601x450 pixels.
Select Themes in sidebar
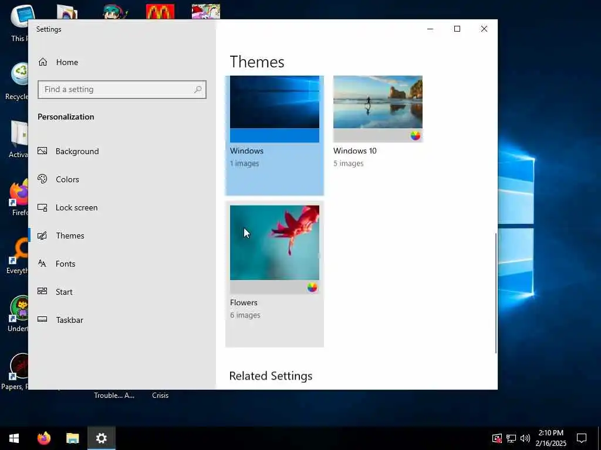coord(70,236)
